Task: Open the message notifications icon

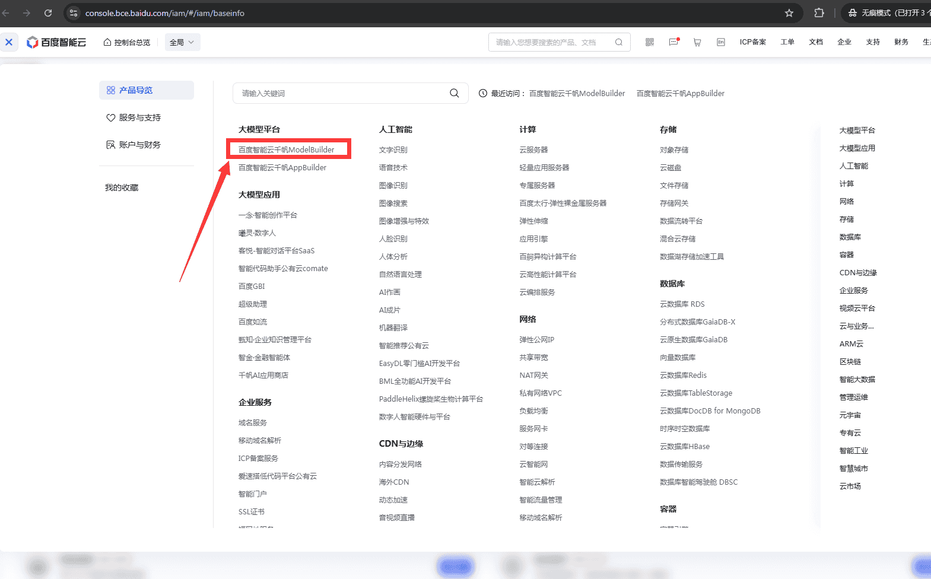Action: point(673,42)
